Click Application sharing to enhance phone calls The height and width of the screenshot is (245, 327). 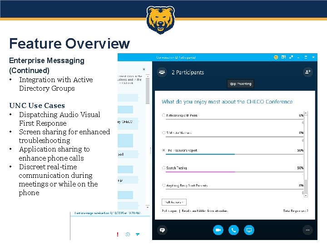54,153
